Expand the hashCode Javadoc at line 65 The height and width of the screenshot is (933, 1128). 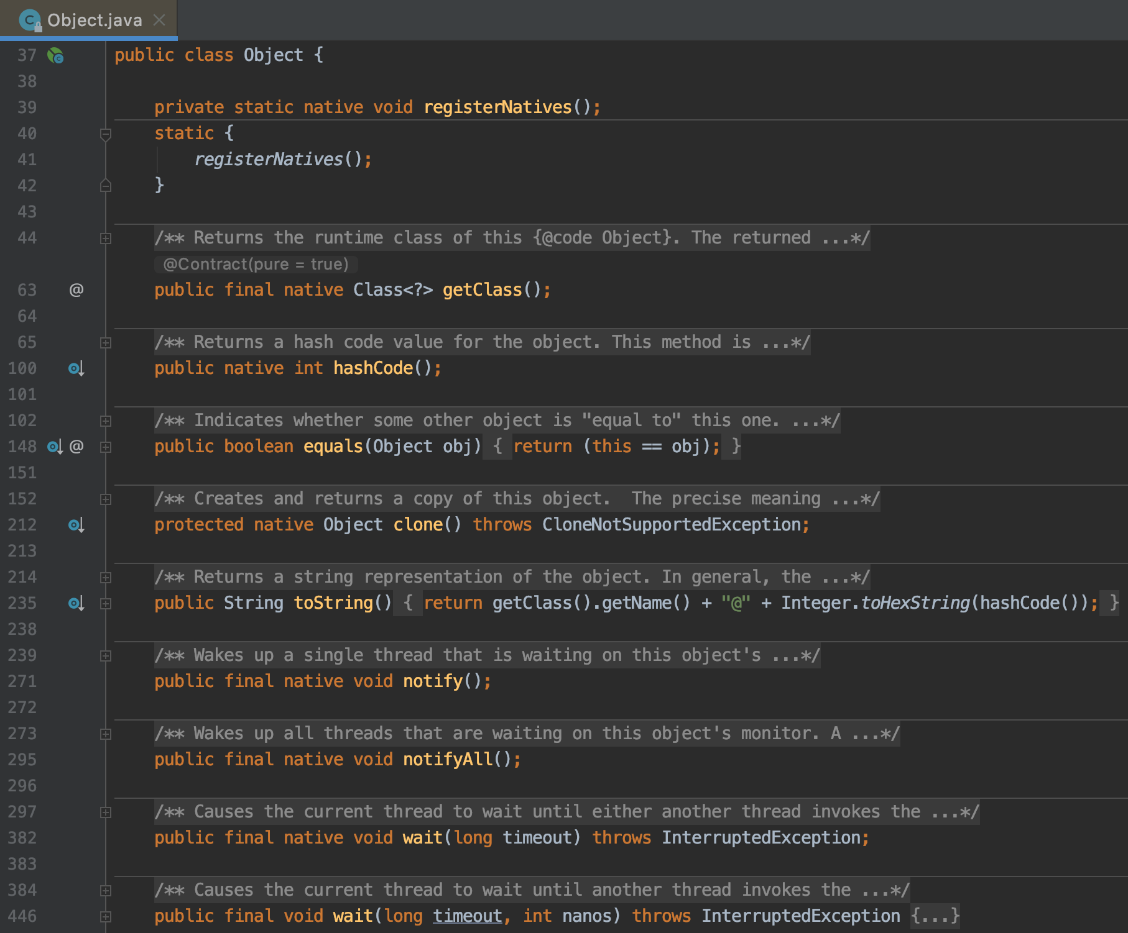106,343
